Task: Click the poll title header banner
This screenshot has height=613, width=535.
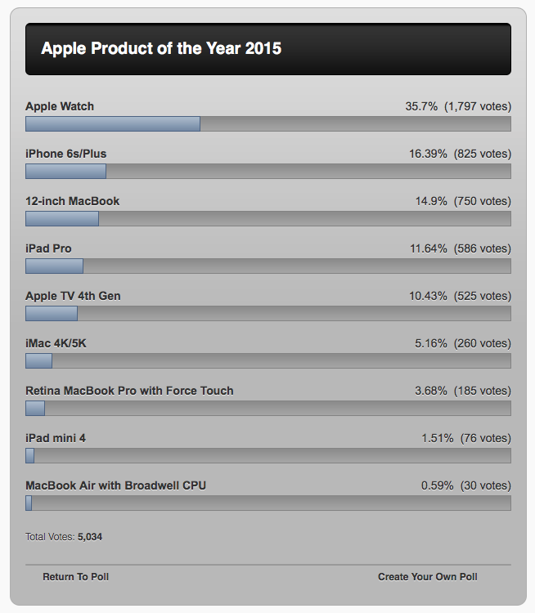Action: click(x=268, y=49)
